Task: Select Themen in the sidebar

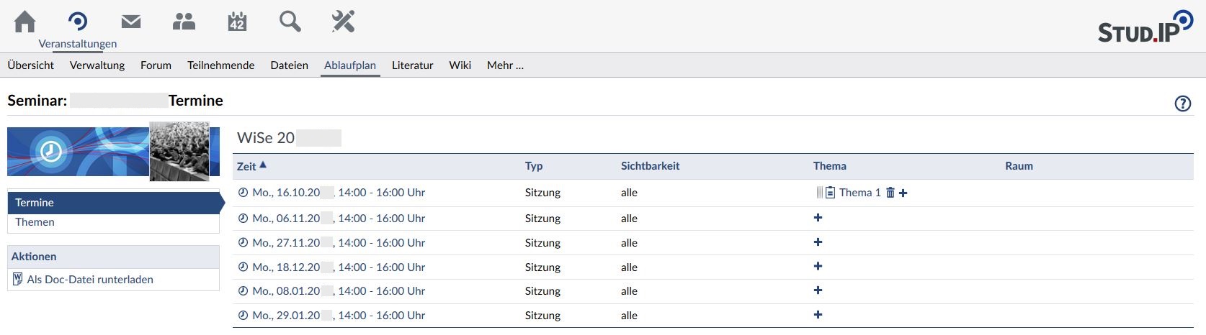Action: click(35, 222)
